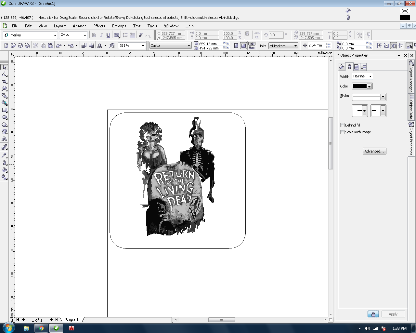Select the Basic Shapes tool
This screenshot has height=333, width=416.
[x=4, y=132]
